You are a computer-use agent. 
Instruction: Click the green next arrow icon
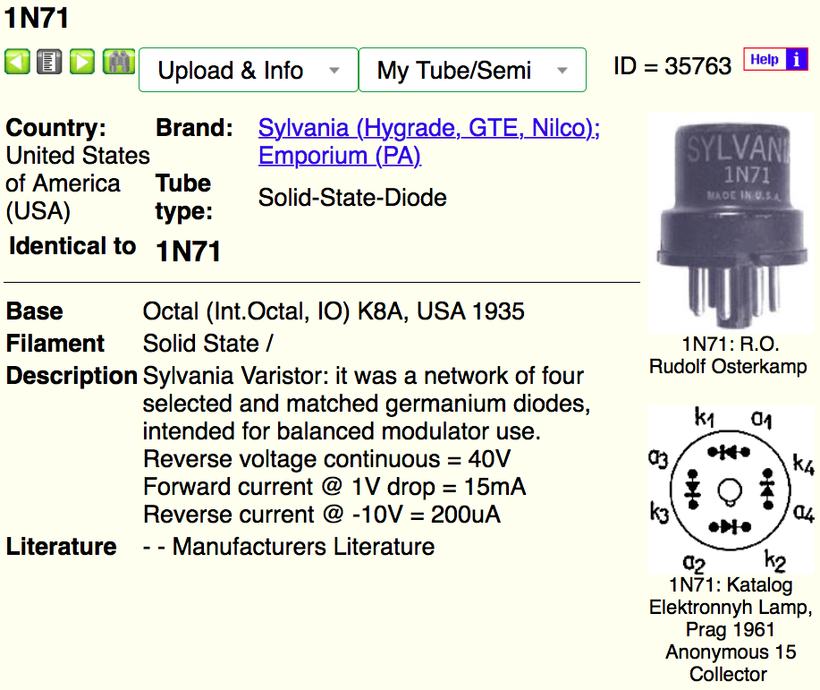(x=82, y=62)
